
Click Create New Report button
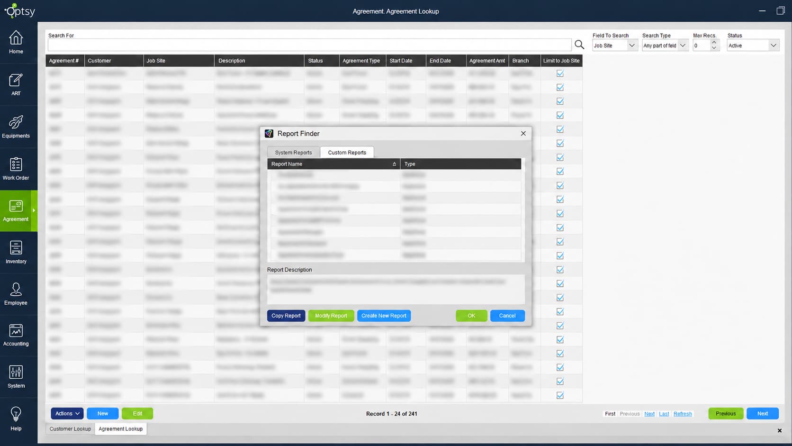(x=384, y=316)
